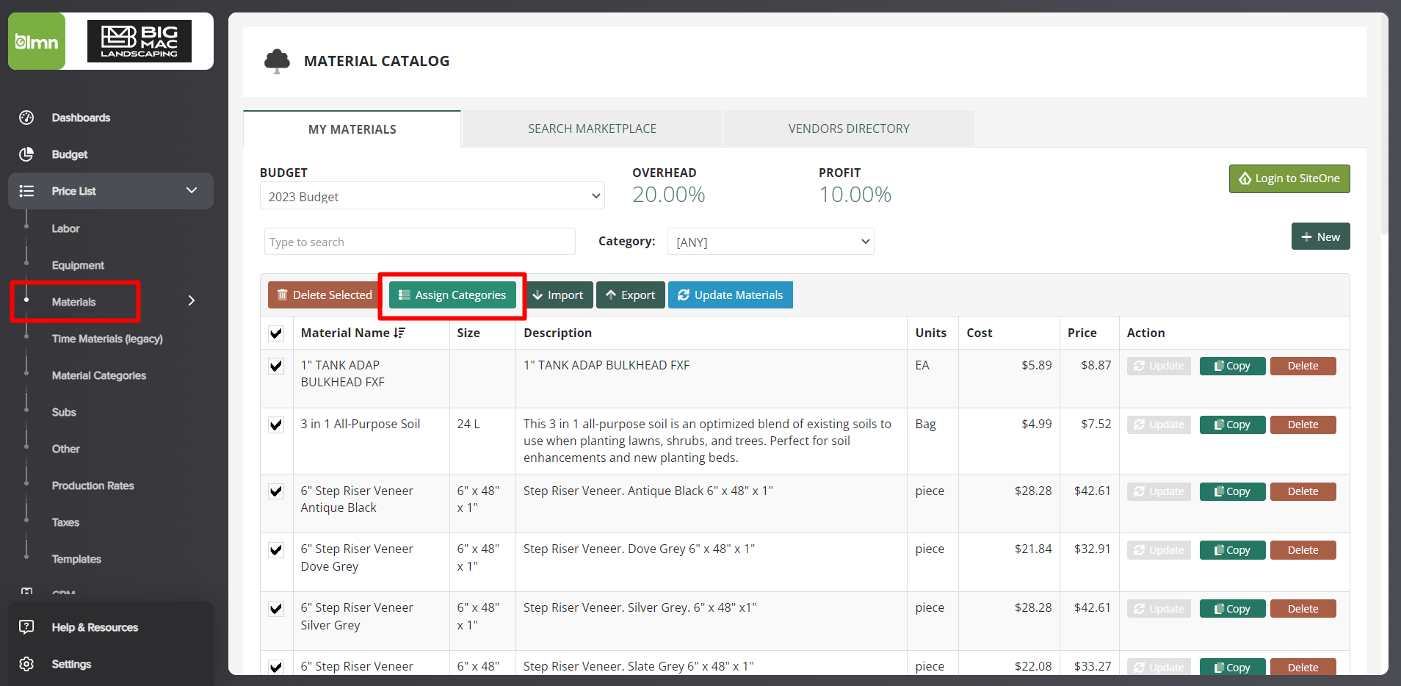1401x686 pixels.
Task: Uncheck the 3 in 1 All-Purpose Soil checkbox
Action: pos(276,425)
